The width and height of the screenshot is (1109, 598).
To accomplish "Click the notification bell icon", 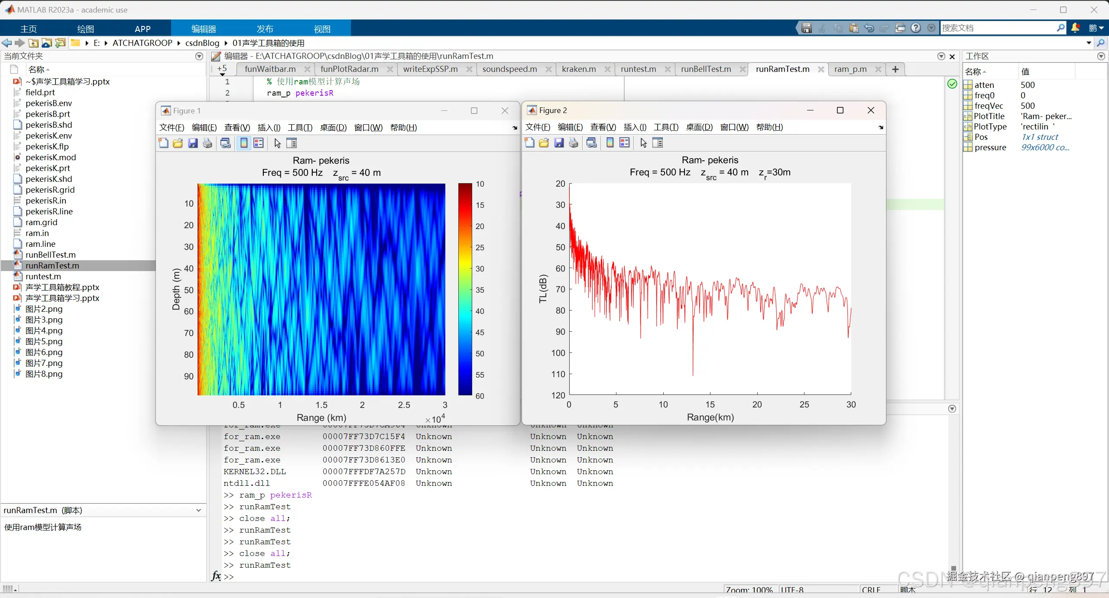I will coord(1075,28).
